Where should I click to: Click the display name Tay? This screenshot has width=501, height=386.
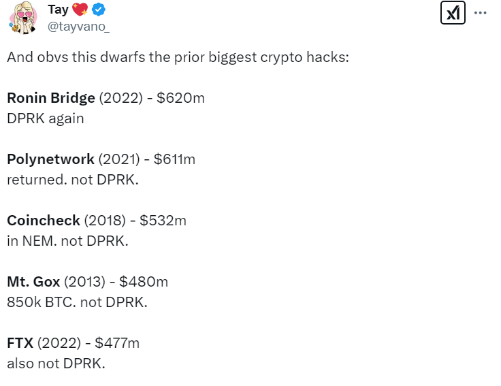tap(58, 10)
